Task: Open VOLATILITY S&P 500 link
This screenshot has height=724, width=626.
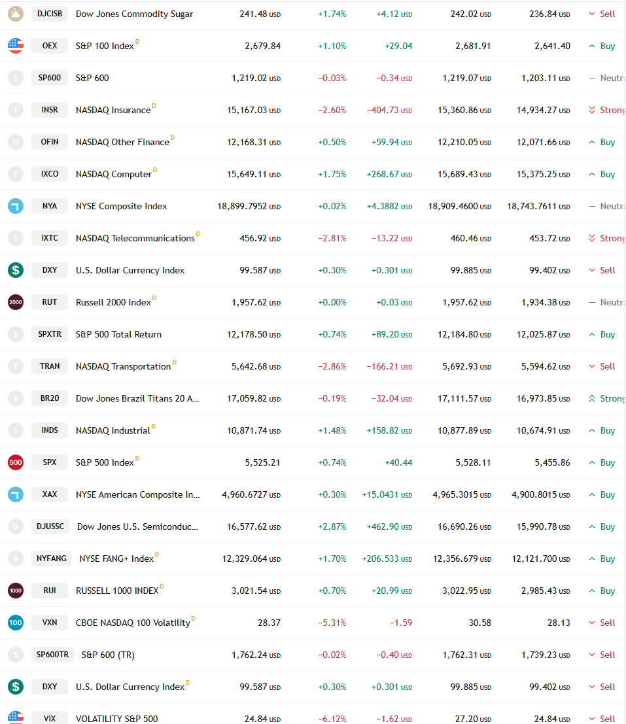Action: 117,719
